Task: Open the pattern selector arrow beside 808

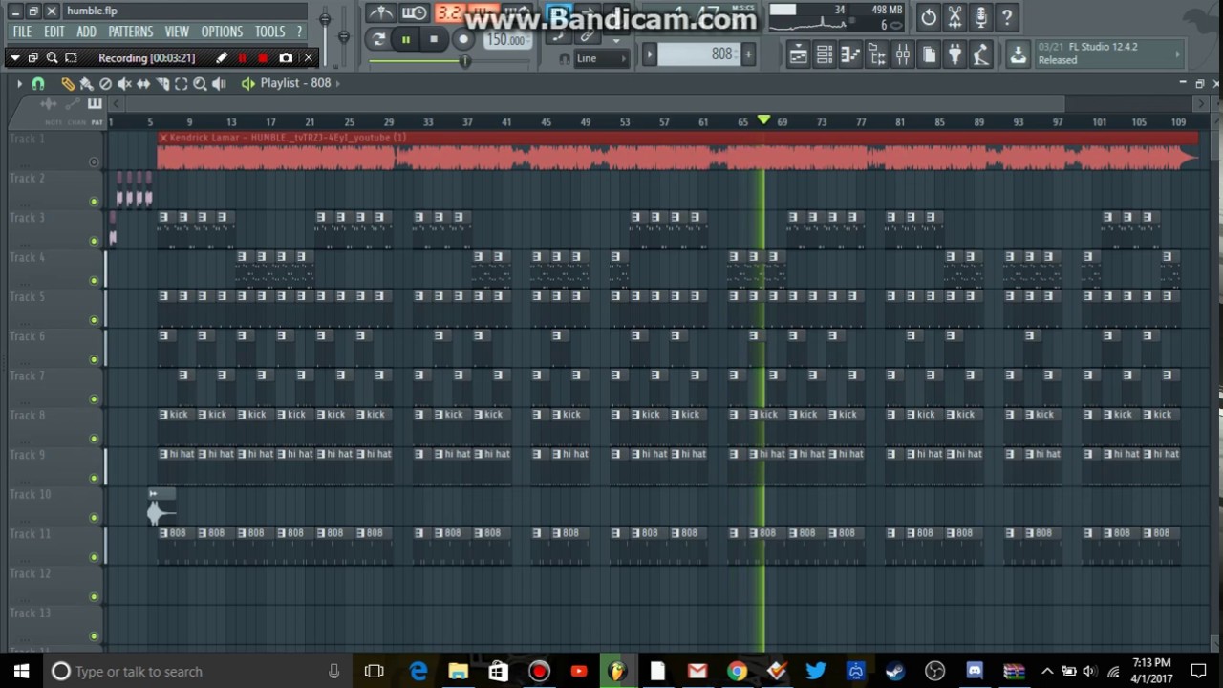Action: tap(650, 54)
